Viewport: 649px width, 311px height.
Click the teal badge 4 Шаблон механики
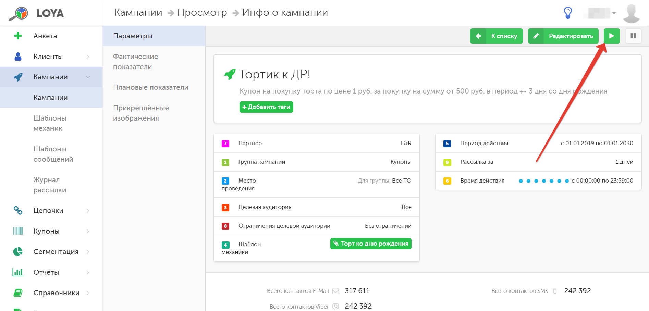tap(225, 245)
